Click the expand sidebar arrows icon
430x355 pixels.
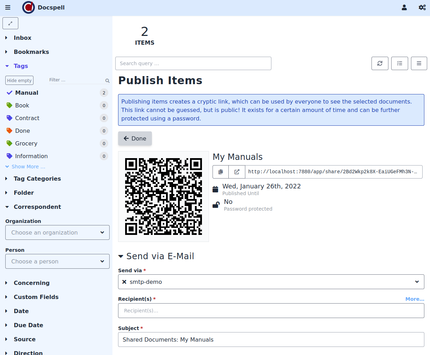tap(10, 23)
